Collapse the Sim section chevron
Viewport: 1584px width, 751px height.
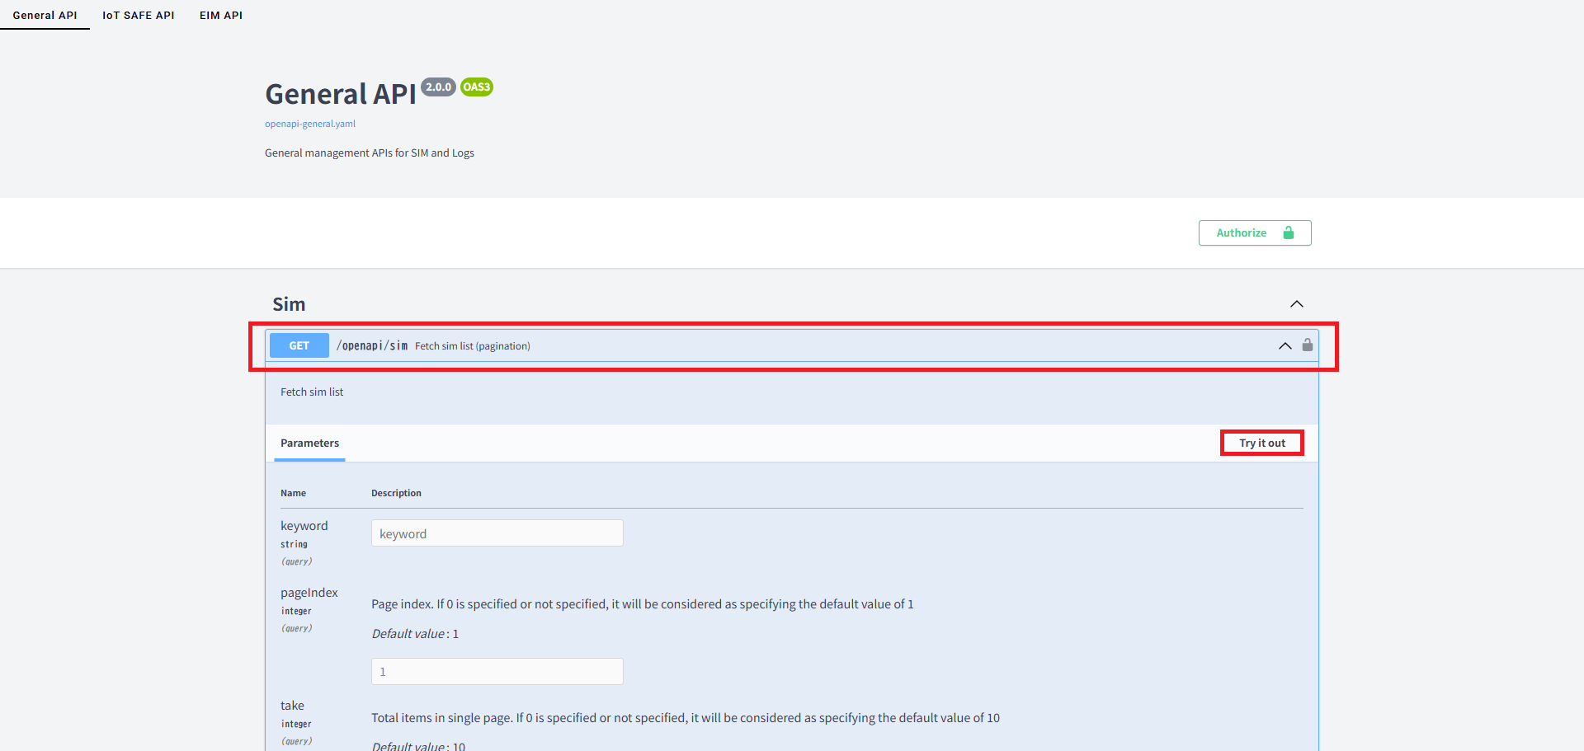click(x=1297, y=304)
